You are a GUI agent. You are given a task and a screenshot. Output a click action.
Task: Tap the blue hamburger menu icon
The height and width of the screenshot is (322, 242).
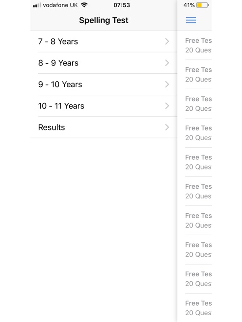191,20
